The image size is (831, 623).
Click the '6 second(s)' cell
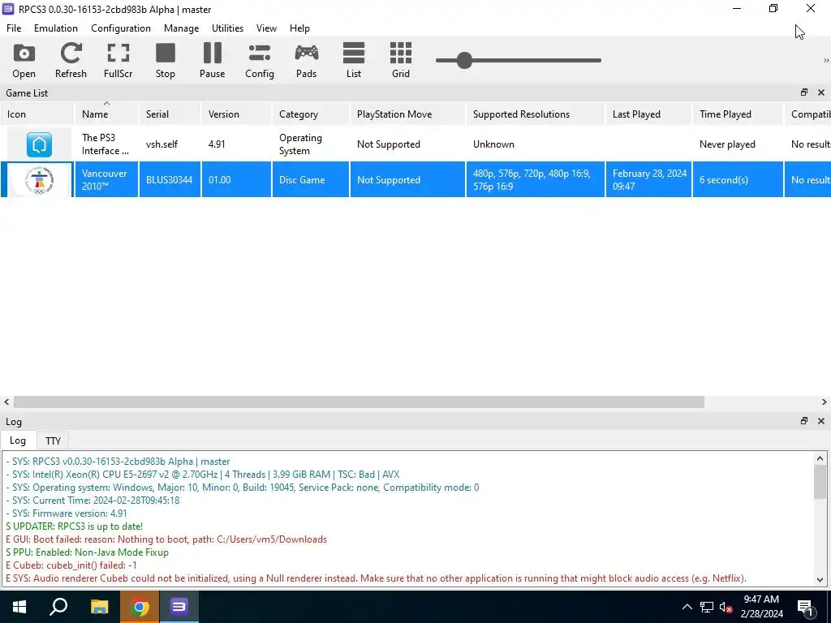[738, 179]
